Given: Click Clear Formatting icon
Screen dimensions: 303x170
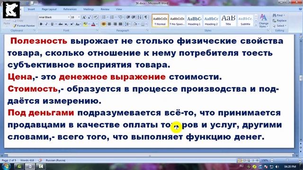Looking at the screenshot, I should tap(96, 17).
